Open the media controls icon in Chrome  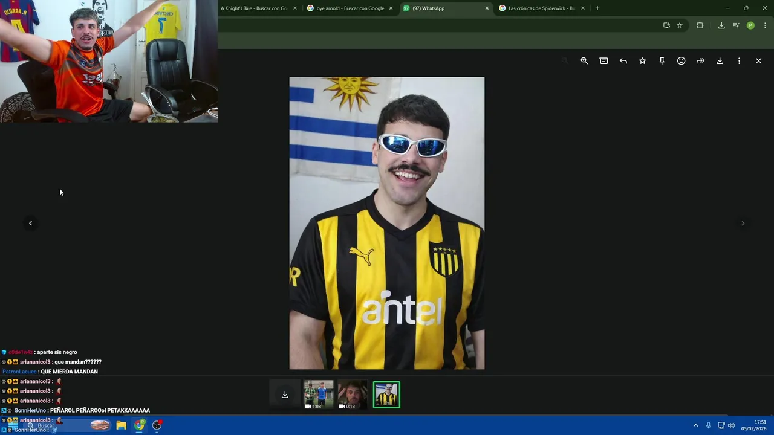click(736, 25)
